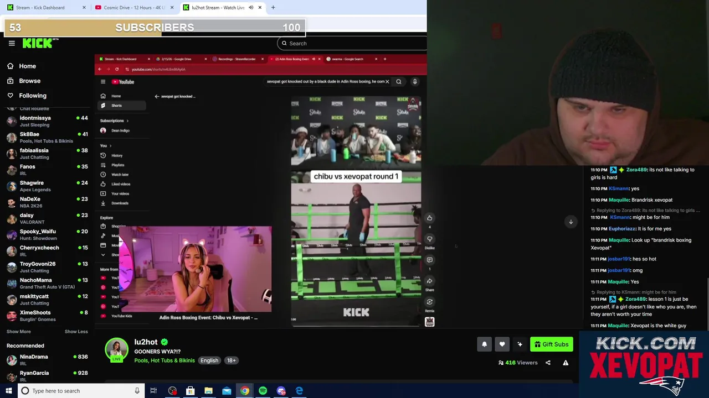Open Spooky_Waifu channel in sidebar
The height and width of the screenshot is (398, 709).
[47, 234]
